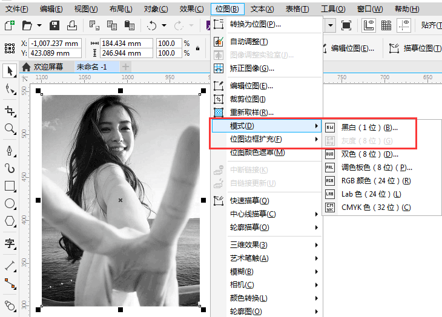Toggle the grid display icon
The height and width of the screenshot is (317, 442).
(386, 25)
